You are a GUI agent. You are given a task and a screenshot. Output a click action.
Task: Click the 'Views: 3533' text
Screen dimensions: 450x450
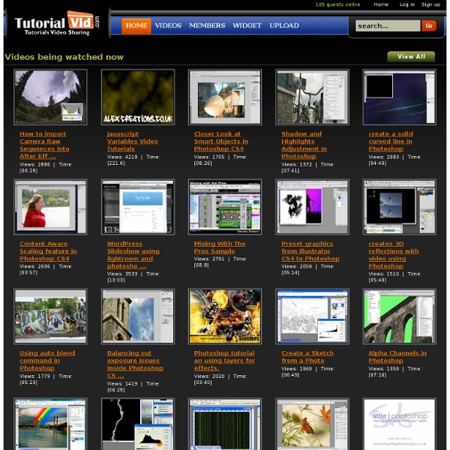(122, 274)
